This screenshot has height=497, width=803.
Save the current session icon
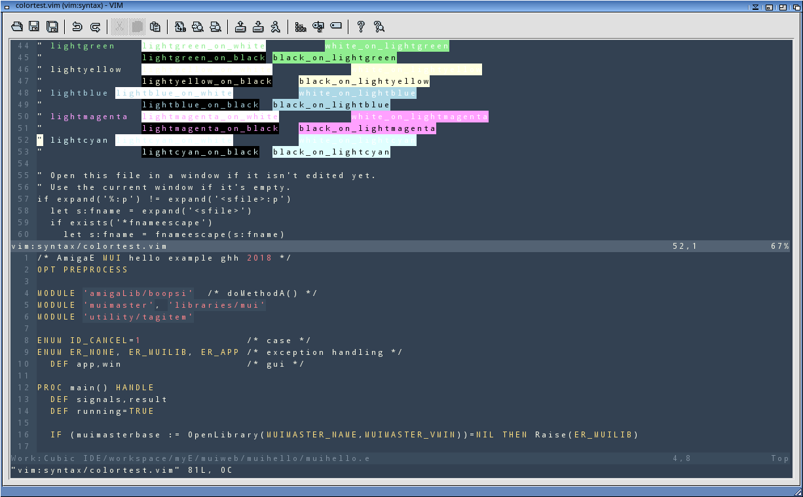click(x=258, y=27)
